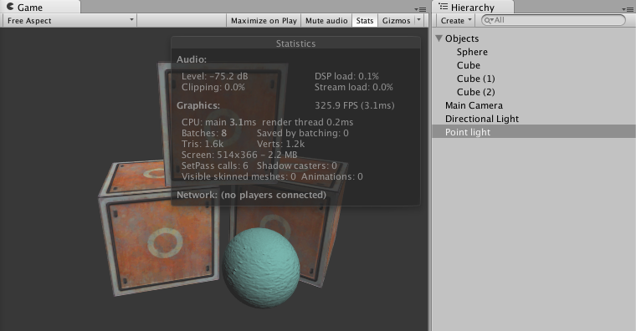Select Cube (1) in the Hierarchy
The height and width of the screenshot is (331, 636).
476,79
